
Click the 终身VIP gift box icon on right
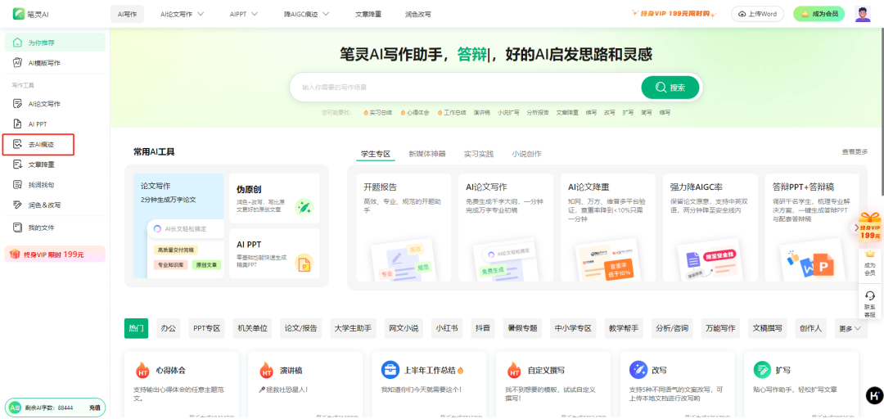coord(870,220)
